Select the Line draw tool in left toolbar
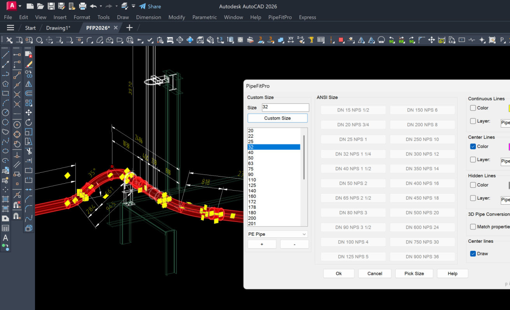510x310 pixels. (x=5, y=54)
